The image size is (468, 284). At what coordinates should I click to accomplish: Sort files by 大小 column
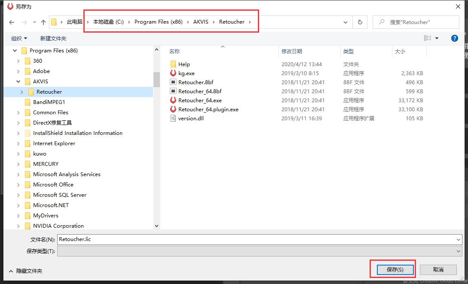[400, 51]
